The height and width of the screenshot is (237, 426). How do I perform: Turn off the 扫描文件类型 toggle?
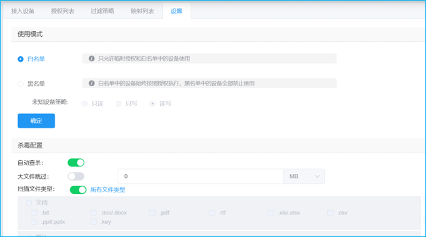coord(78,189)
